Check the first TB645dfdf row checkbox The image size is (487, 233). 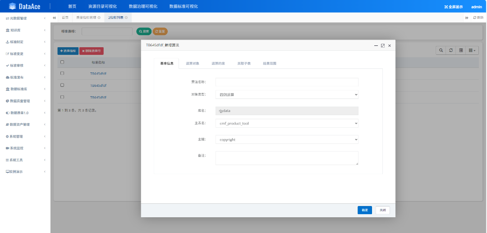click(62, 73)
